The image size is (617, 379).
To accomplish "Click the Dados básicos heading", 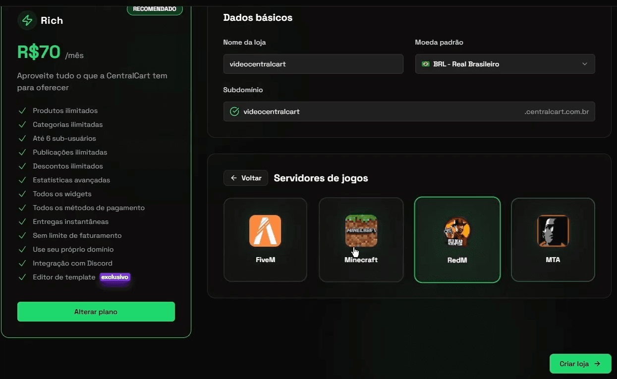I will coord(258,18).
